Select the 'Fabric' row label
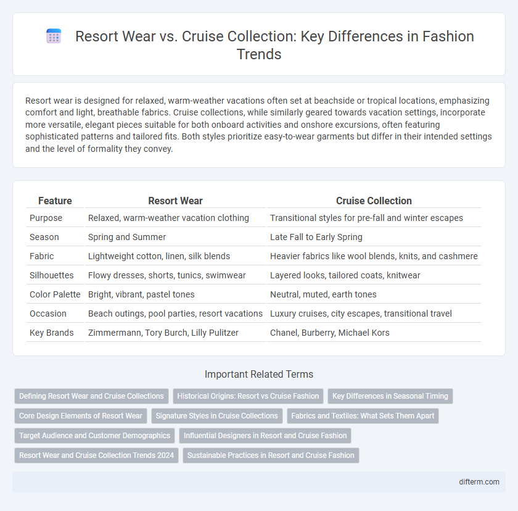The width and height of the screenshot is (518, 511). point(42,256)
